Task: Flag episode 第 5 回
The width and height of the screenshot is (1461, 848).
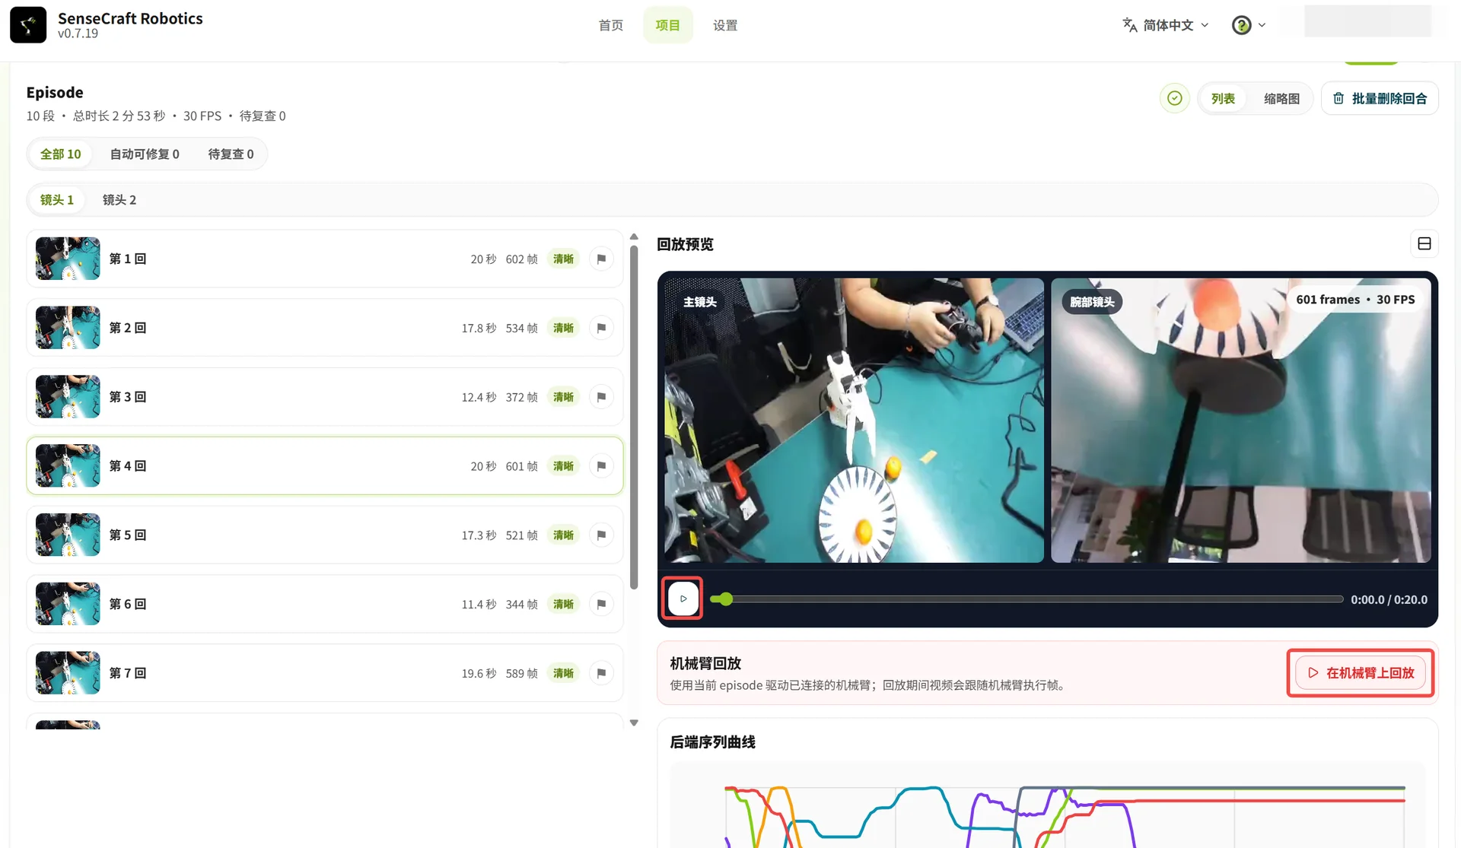Action: pyautogui.click(x=601, y=535)
